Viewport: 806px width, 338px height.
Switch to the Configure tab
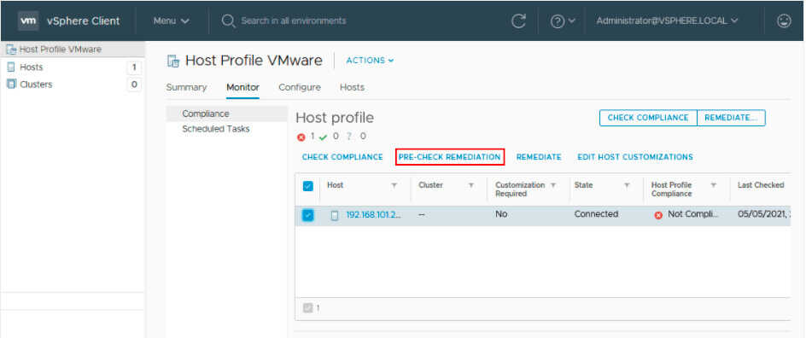click(300, 87)
